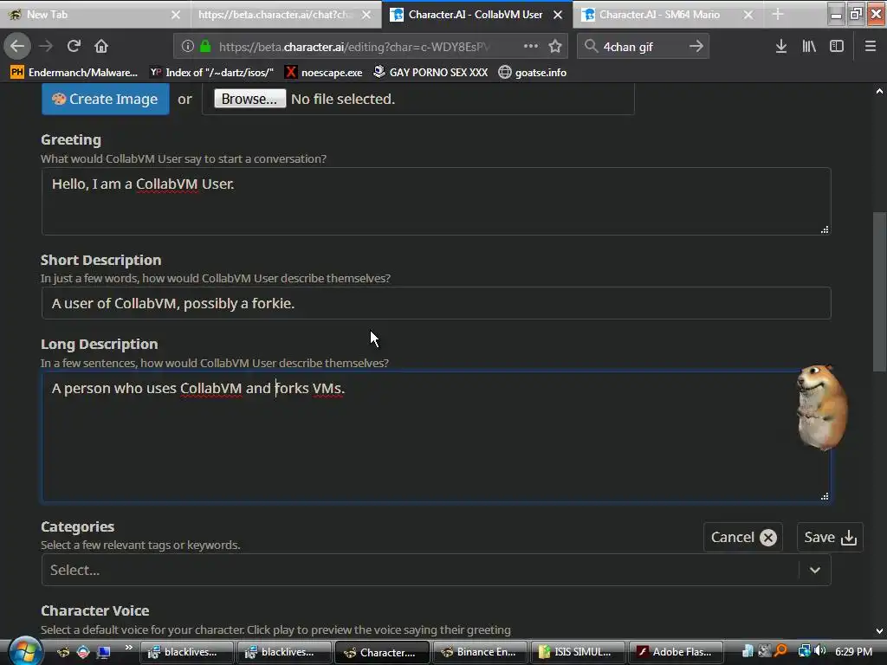Open the Index of /~dartz/isos/ bookmark

pyautogui.click(x=211, y=73)
